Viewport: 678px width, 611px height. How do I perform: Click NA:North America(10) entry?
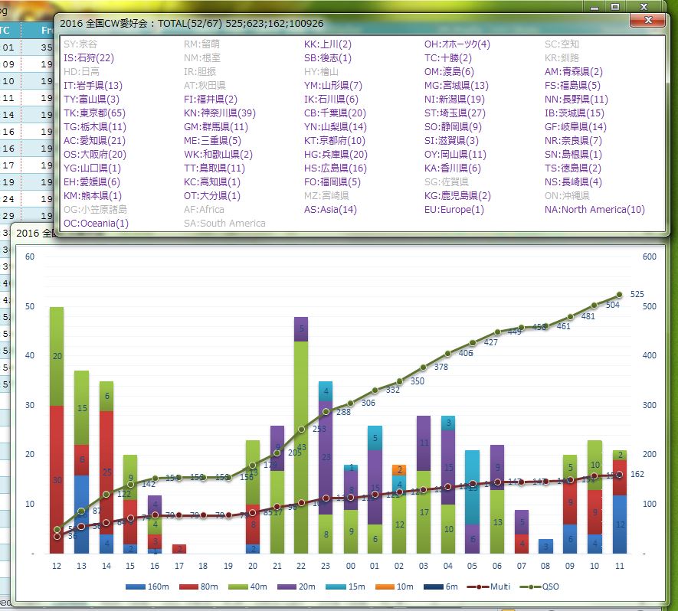(x=594, y=209)
